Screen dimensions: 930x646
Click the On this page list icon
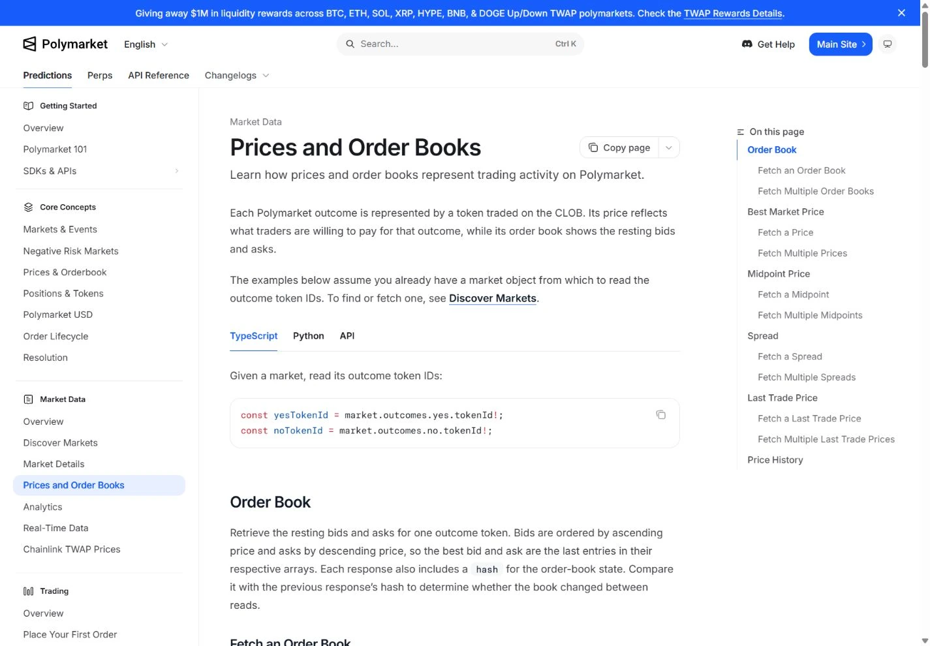point(741,132)
